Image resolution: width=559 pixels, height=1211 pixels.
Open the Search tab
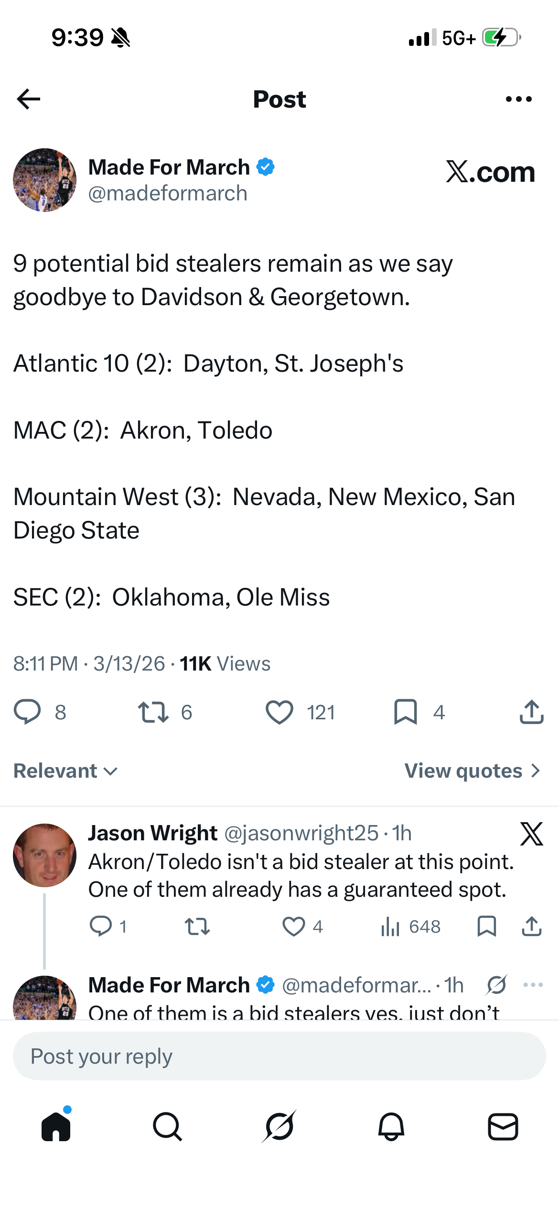(x=168, y=1126)
